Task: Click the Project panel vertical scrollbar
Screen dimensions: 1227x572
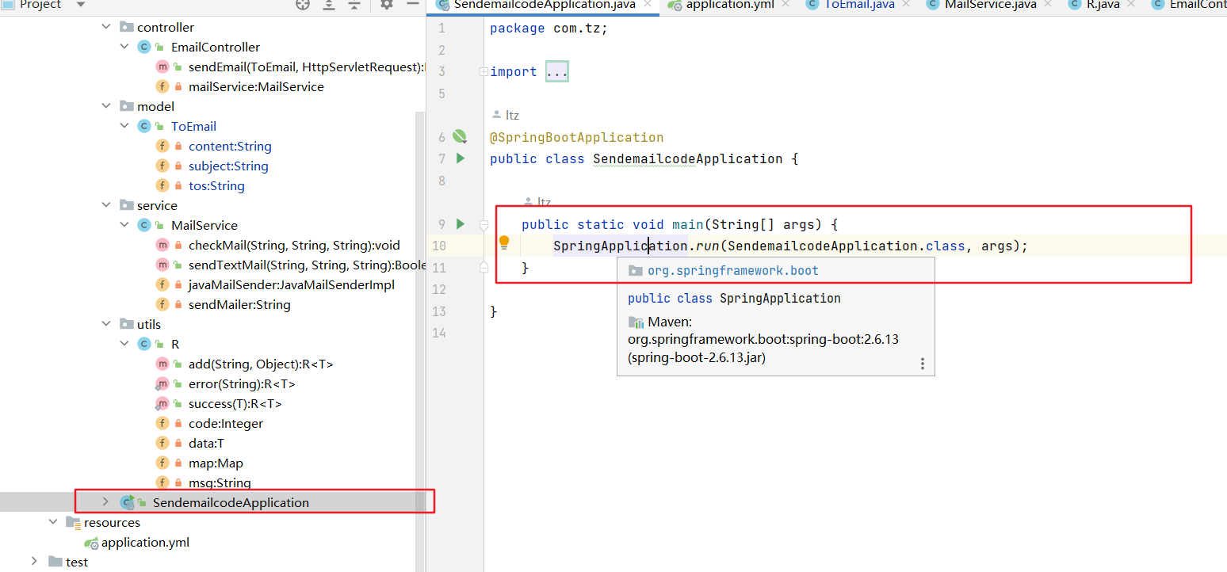Action: click(x=420, y=341)
